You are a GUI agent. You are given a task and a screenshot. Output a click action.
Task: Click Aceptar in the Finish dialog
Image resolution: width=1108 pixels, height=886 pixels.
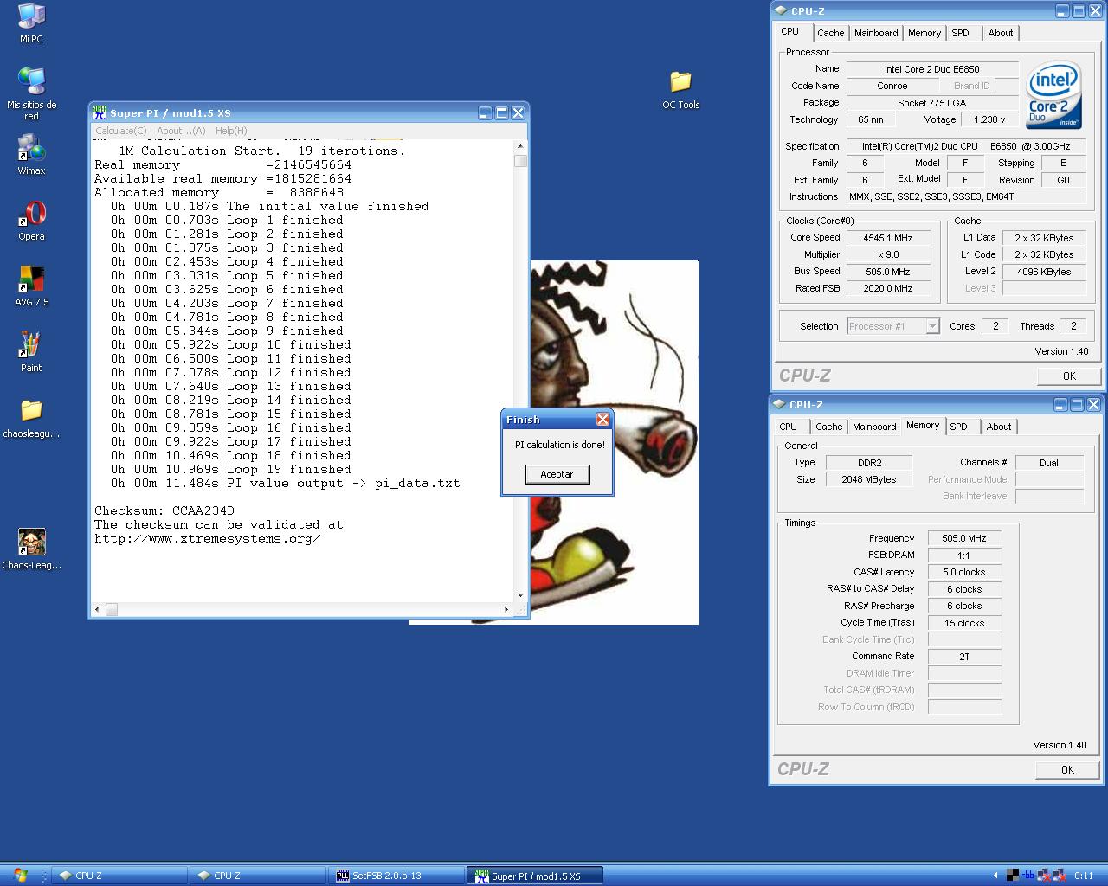tap(557, 474)
